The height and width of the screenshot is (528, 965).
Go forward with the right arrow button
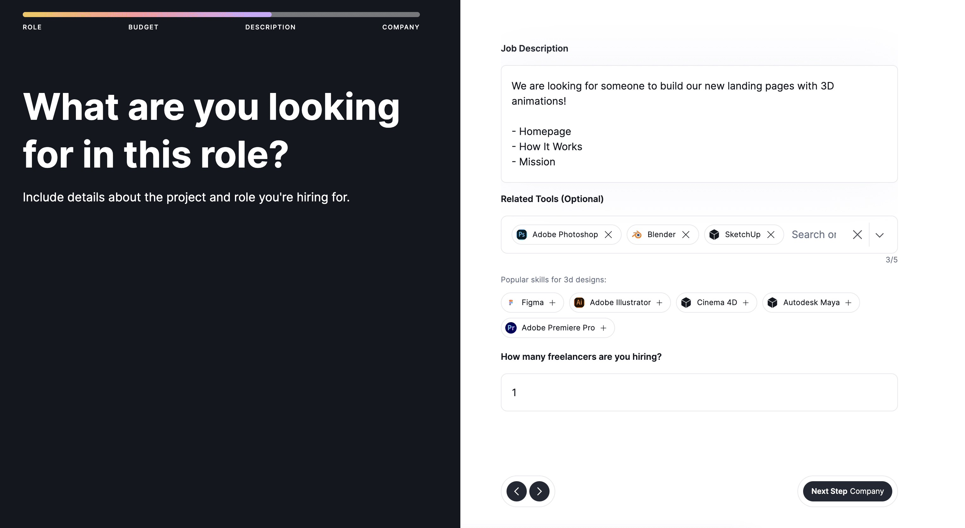tap(539, 491)
